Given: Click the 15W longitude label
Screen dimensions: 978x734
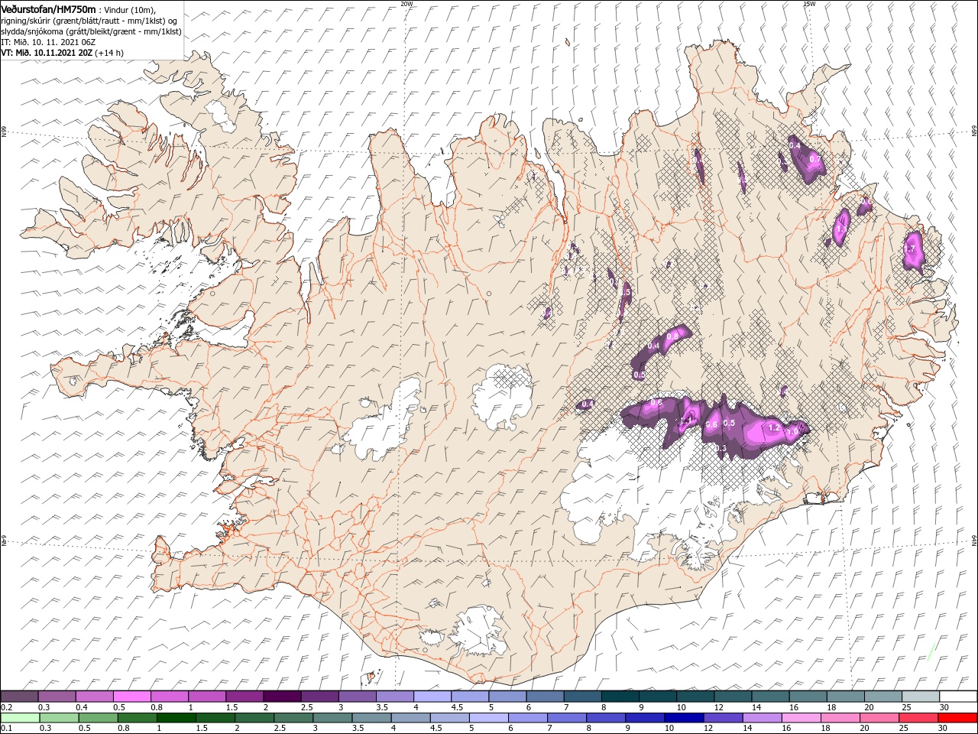Looking at the screenshot, I should click(809, 4).
